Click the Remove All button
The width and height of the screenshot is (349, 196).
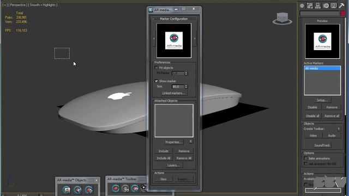[184, 158]
